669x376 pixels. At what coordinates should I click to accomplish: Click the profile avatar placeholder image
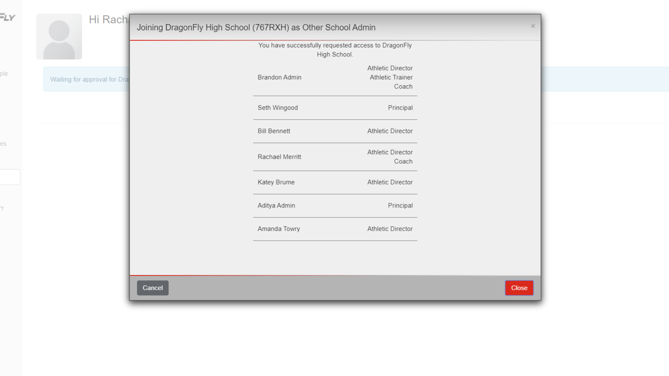pyautogui.click(x=59, y=37)
